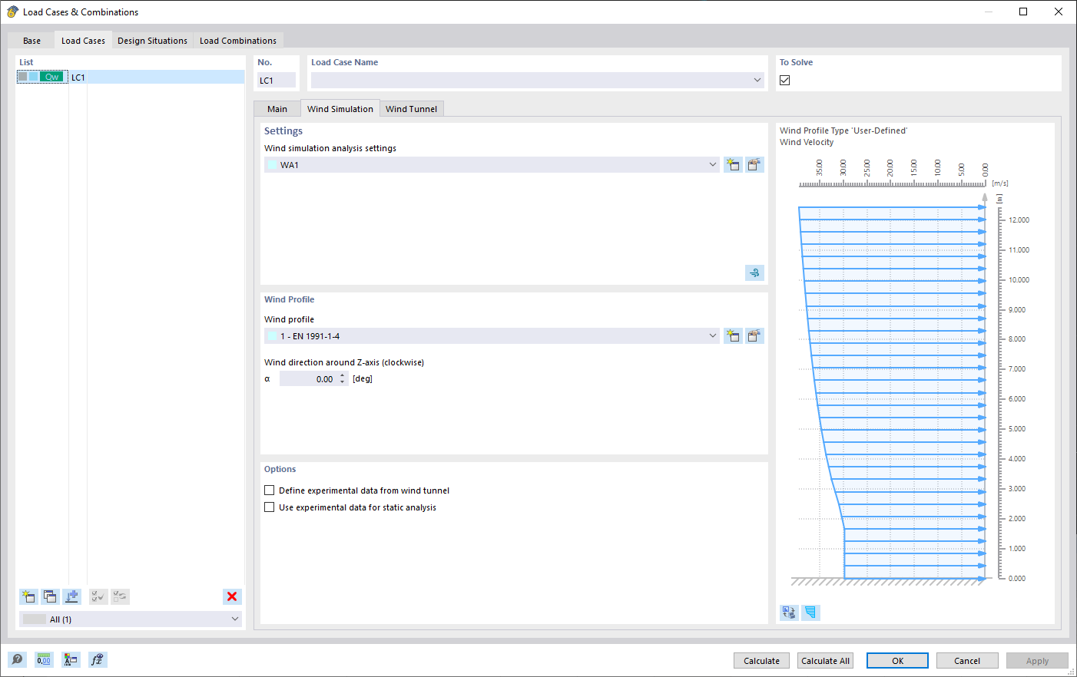Screen dimensions: 1077x677
Task: Open the formula editor
Action: coord(98,659)
